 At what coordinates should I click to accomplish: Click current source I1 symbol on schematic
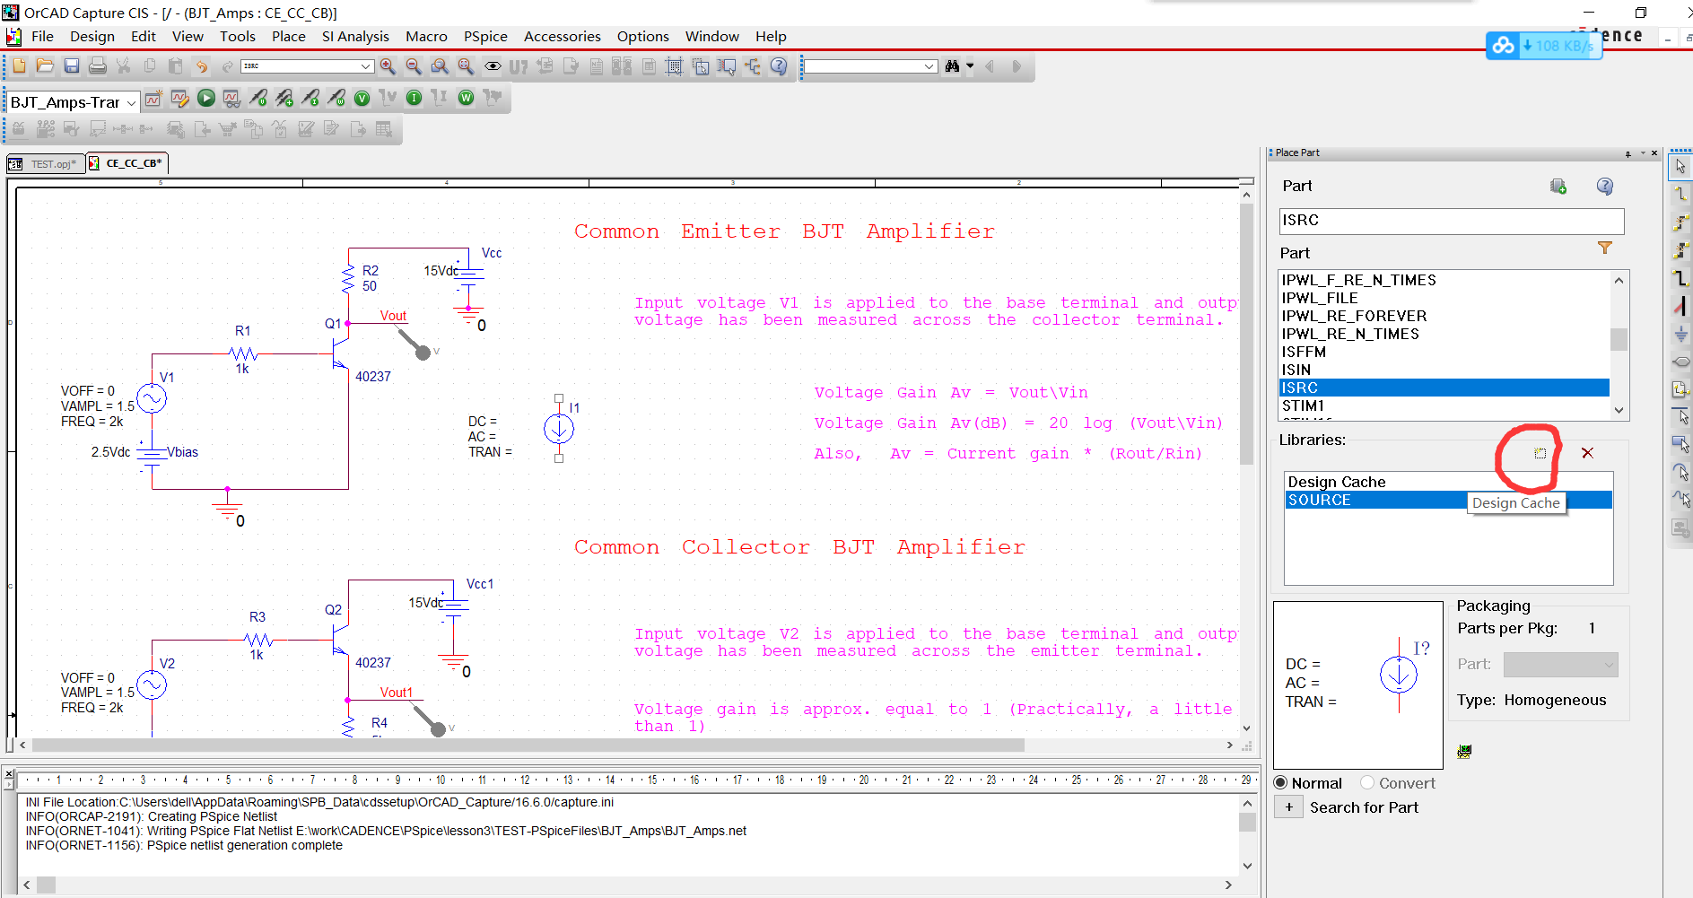pyautogui.click(x=559, y=429)
